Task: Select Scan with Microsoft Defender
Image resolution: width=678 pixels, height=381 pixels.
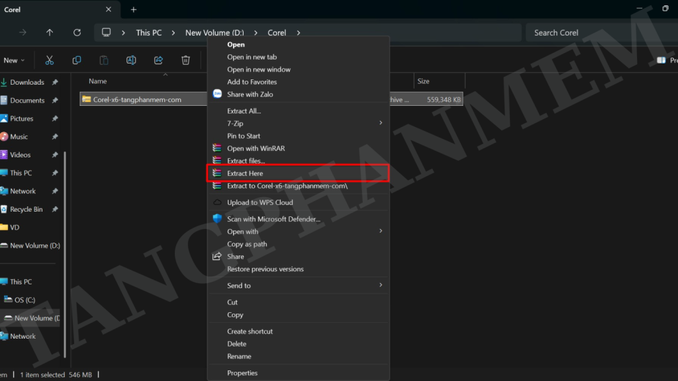Action: (273, 219)
